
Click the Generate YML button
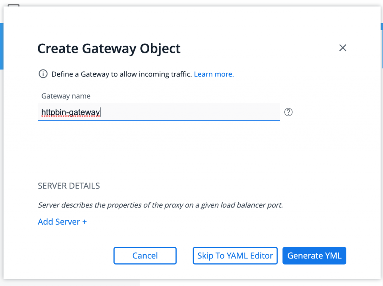pos(314,255)
